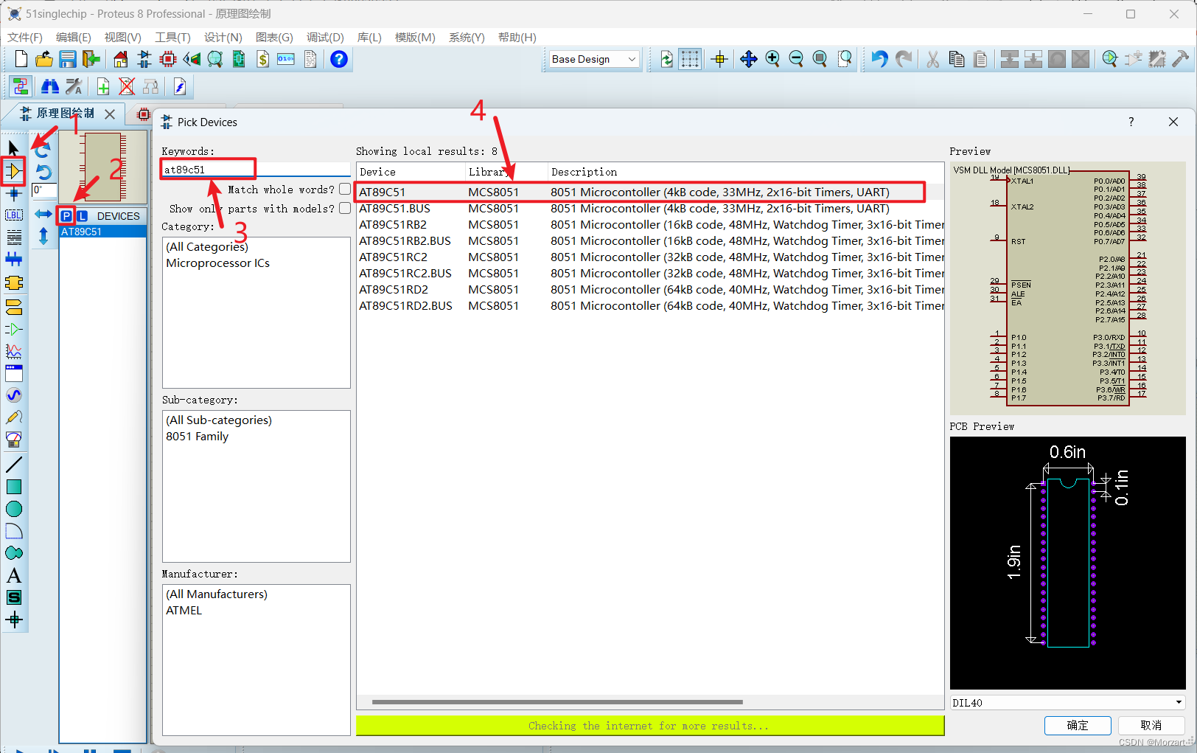Switch to the 原理图绘制 tab
The image size is (1197, 753).
coord(66,114)
